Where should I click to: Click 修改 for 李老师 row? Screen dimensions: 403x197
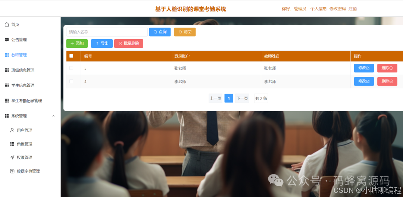coord(364,81)
